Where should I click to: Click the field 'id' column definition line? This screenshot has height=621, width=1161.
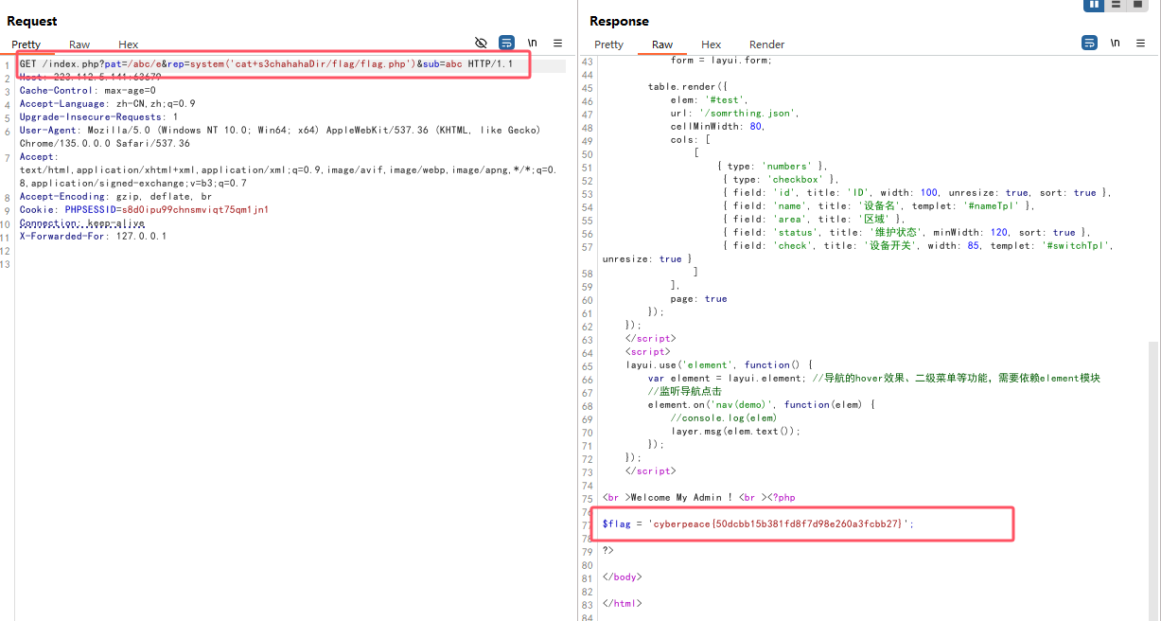pyautogui.click(x=916, y=192)
